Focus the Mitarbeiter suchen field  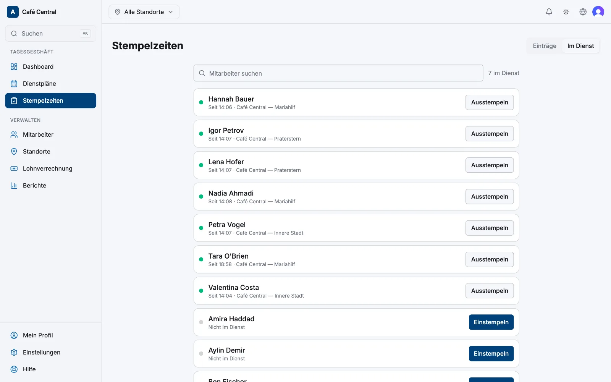338,73
